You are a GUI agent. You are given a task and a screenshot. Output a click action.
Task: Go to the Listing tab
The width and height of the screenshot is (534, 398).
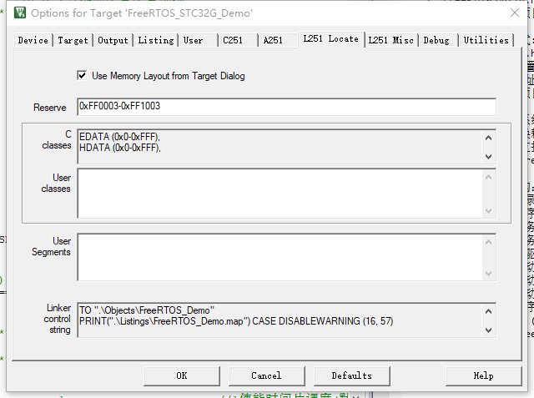tap(156, 40)
